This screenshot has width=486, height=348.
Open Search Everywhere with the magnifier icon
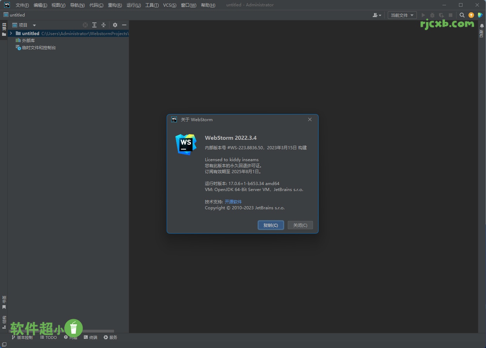pyautogui.click(x=462, y=15)
